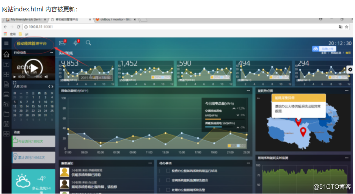The width and height of the screenshot is (355, 194).
Task: Toggle the hamburger sidebar menu
Action: point(6,43)
